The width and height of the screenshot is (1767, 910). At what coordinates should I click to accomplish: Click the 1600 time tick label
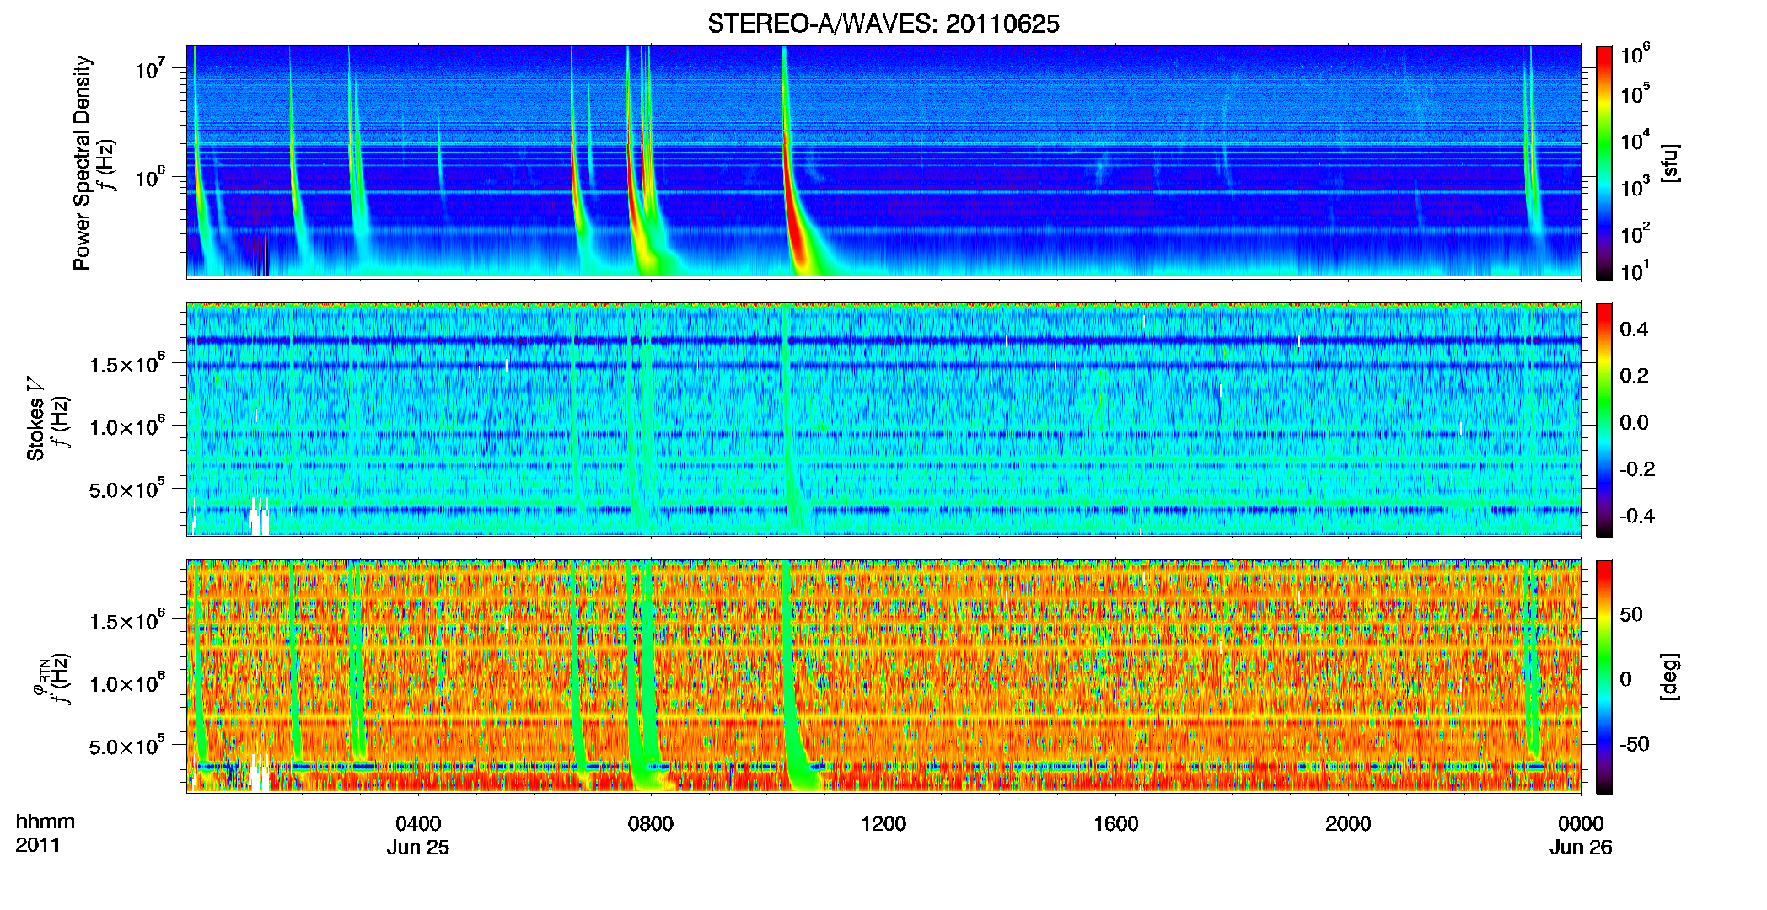[1115, 824]
